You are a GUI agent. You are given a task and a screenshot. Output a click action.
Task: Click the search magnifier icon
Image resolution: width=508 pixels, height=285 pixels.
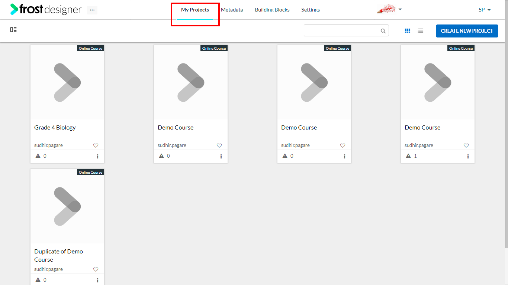[x=383, y=31]
